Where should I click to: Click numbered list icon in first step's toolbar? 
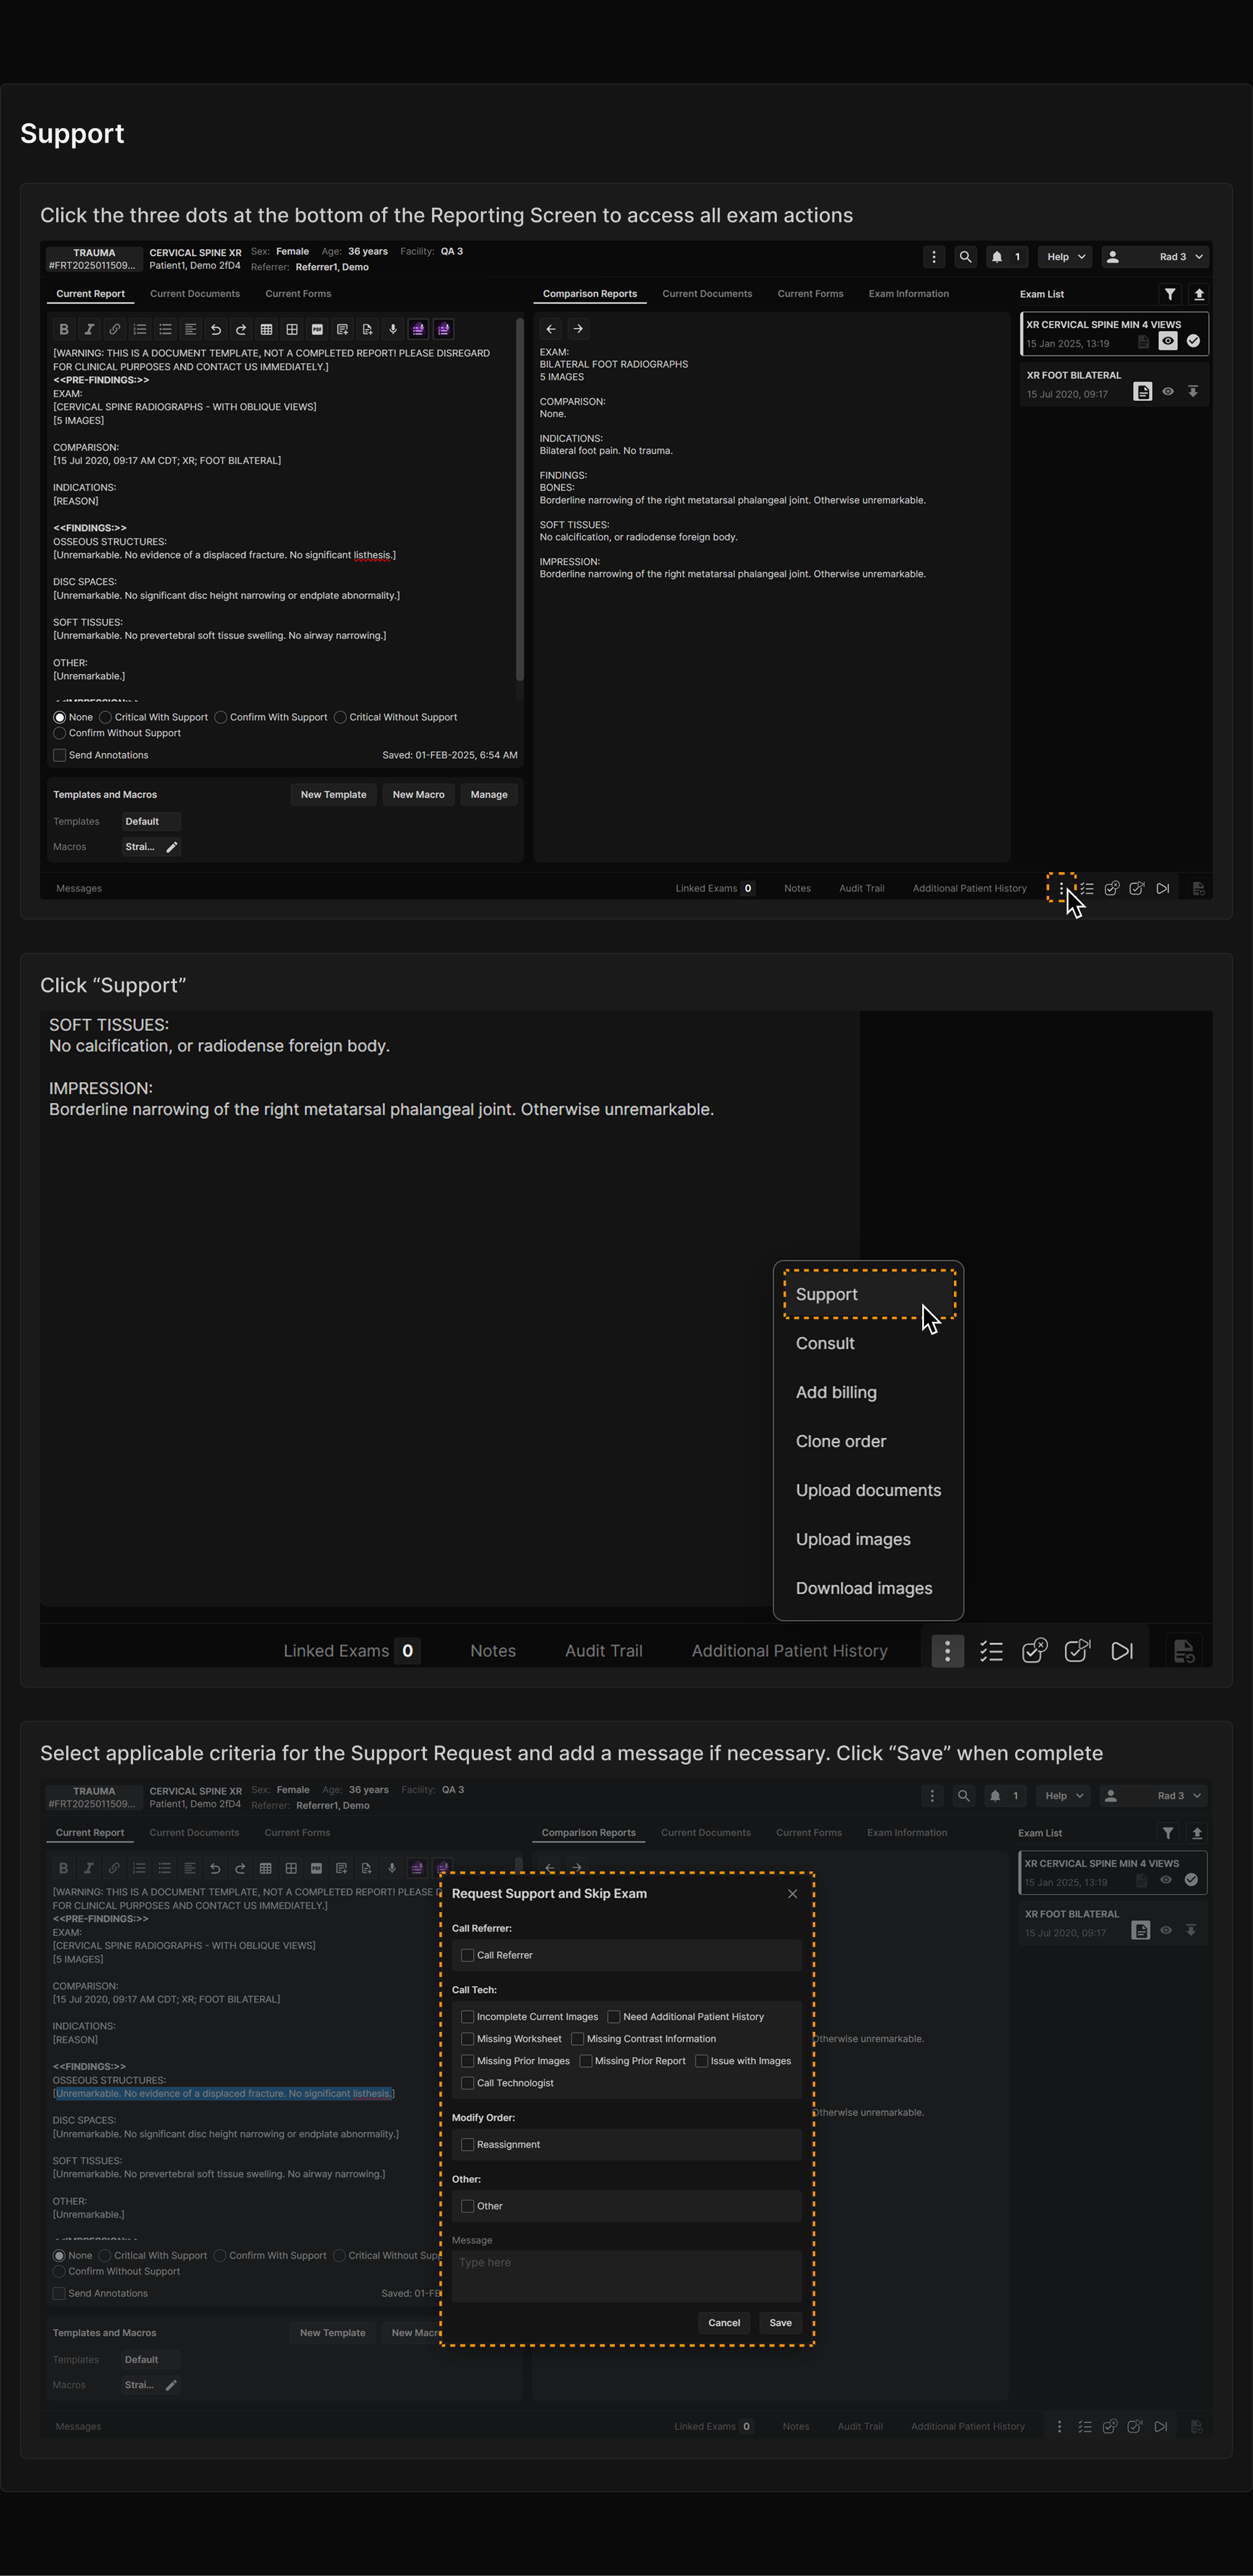tap(140, 329)
